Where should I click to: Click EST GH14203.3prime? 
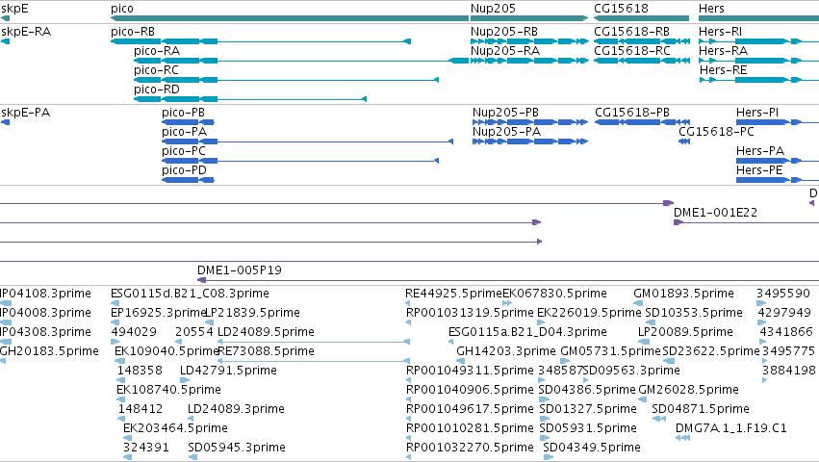tap(506, 351)
